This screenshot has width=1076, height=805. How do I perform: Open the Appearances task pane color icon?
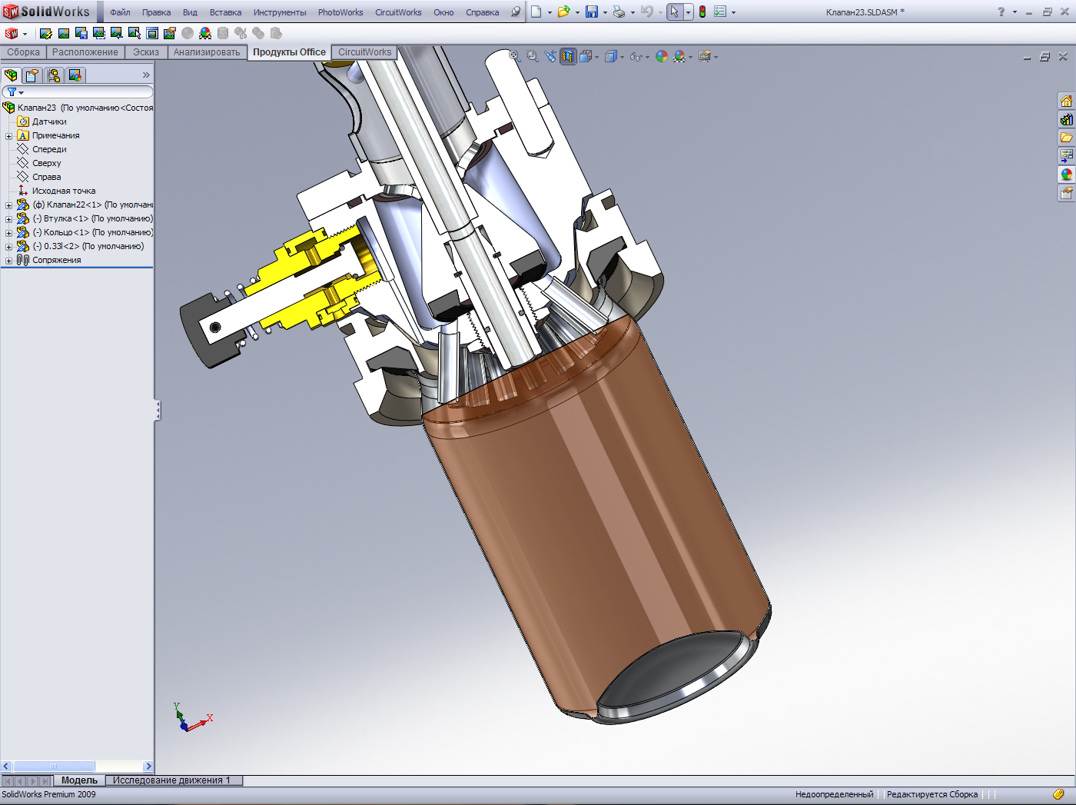pos(1066,175)
